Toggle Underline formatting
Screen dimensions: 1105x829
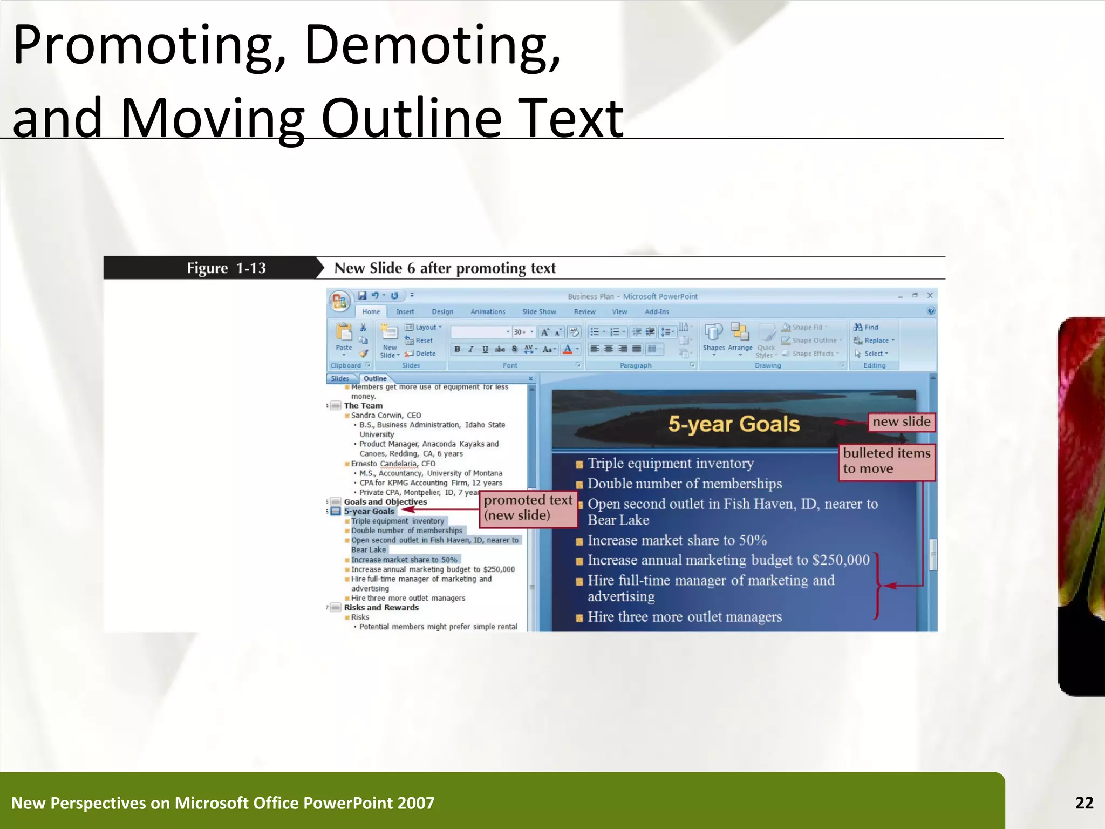pos(485,349)
